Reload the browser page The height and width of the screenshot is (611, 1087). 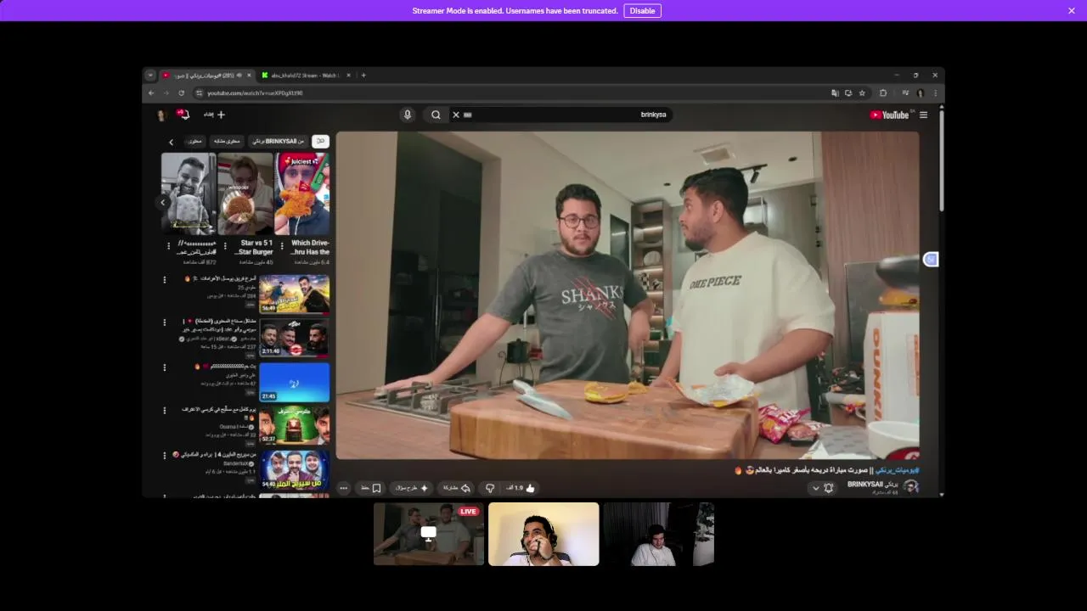(181, 92)
